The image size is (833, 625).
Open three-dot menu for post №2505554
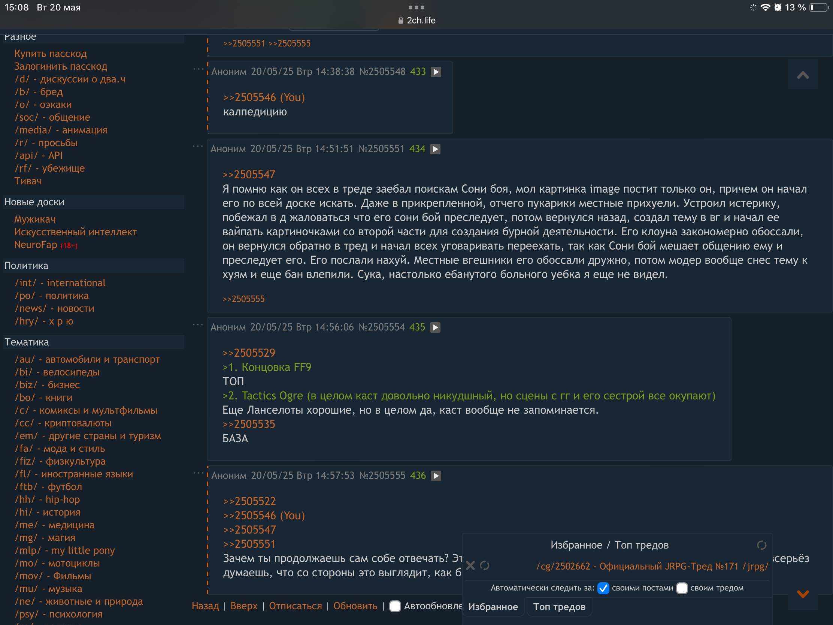(x=197, y=325)
